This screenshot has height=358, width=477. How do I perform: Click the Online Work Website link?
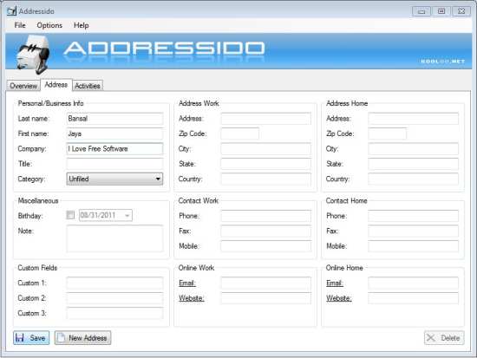(191, 298)
